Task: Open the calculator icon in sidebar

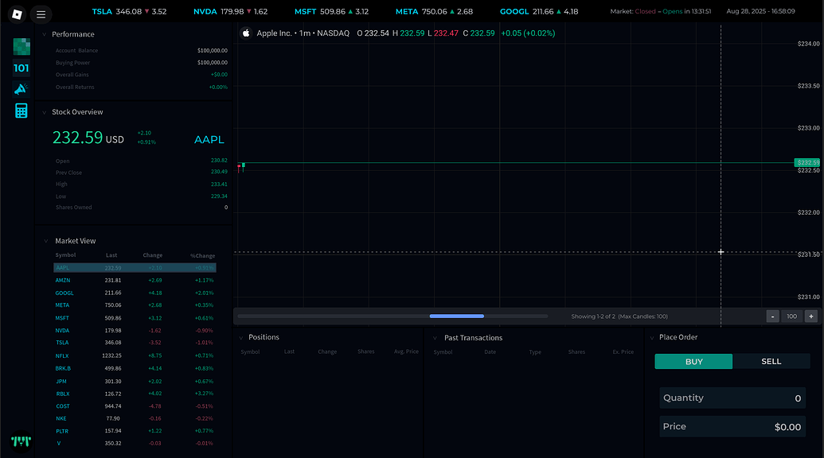Action: point(21,111)
